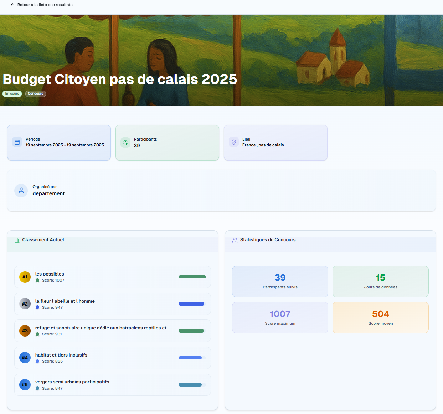Screen dimensions: 443x414
Task: Click the gold #1 rank badge
Action: click(x=25, y=277)
